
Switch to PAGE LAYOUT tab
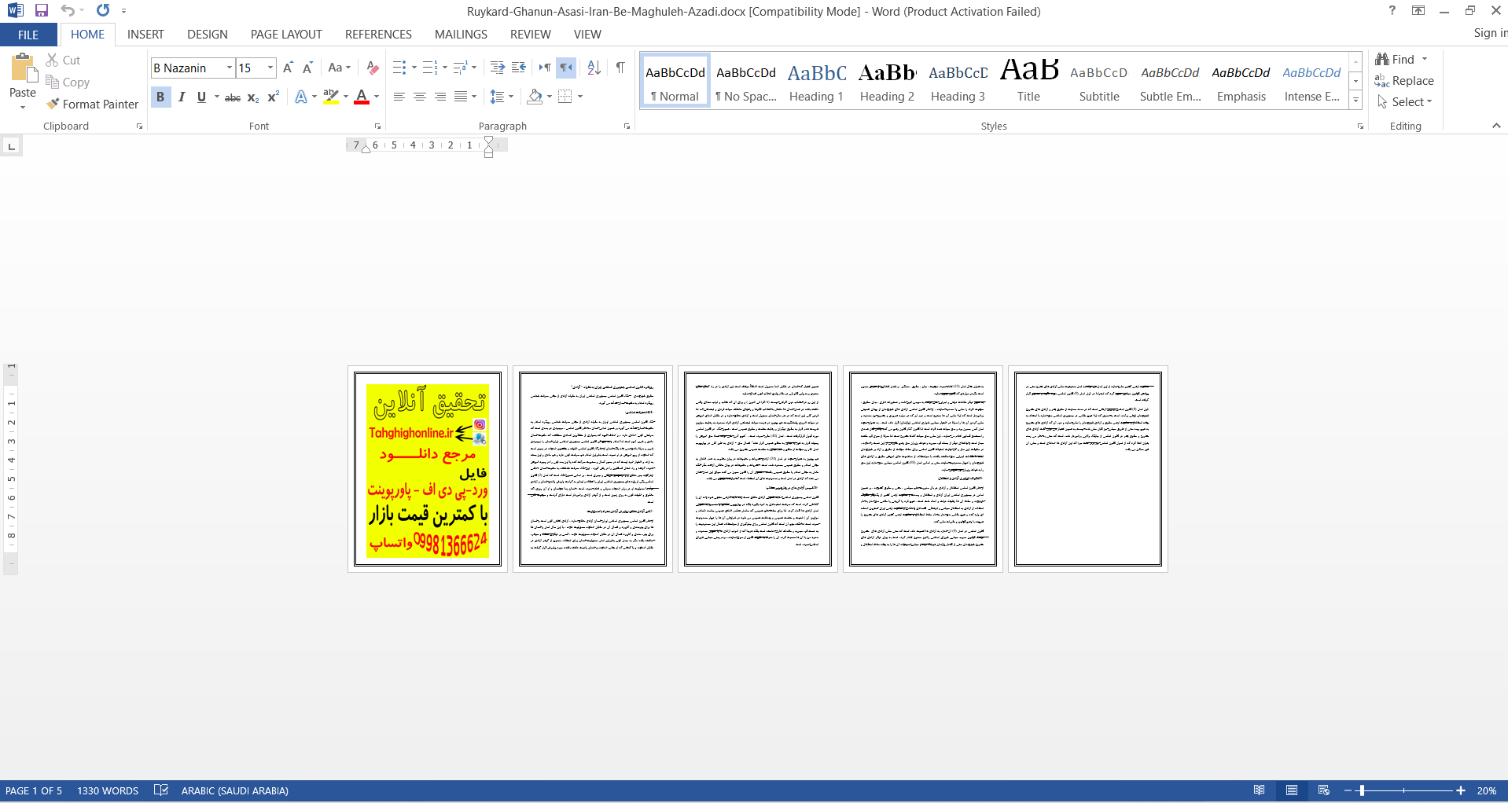[286, 35]
